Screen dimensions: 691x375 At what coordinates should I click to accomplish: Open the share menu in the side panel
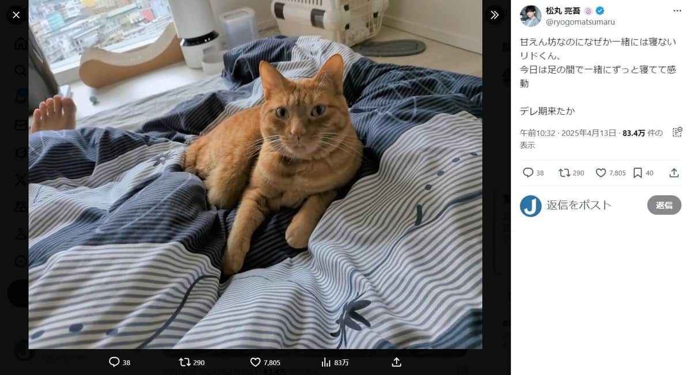click(674, 173)
